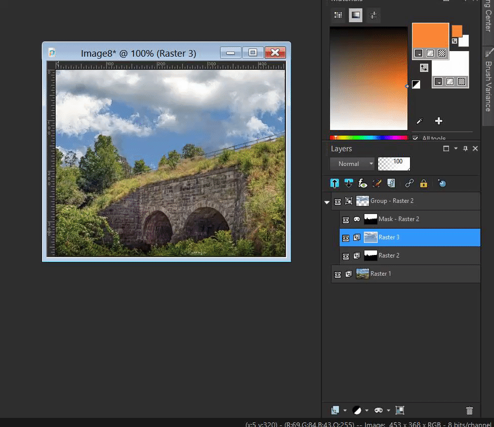Image resolution: width=494 pixels, height=427 pixels.
Task: Swap small foreground and background colors
Action: point(455,41)
